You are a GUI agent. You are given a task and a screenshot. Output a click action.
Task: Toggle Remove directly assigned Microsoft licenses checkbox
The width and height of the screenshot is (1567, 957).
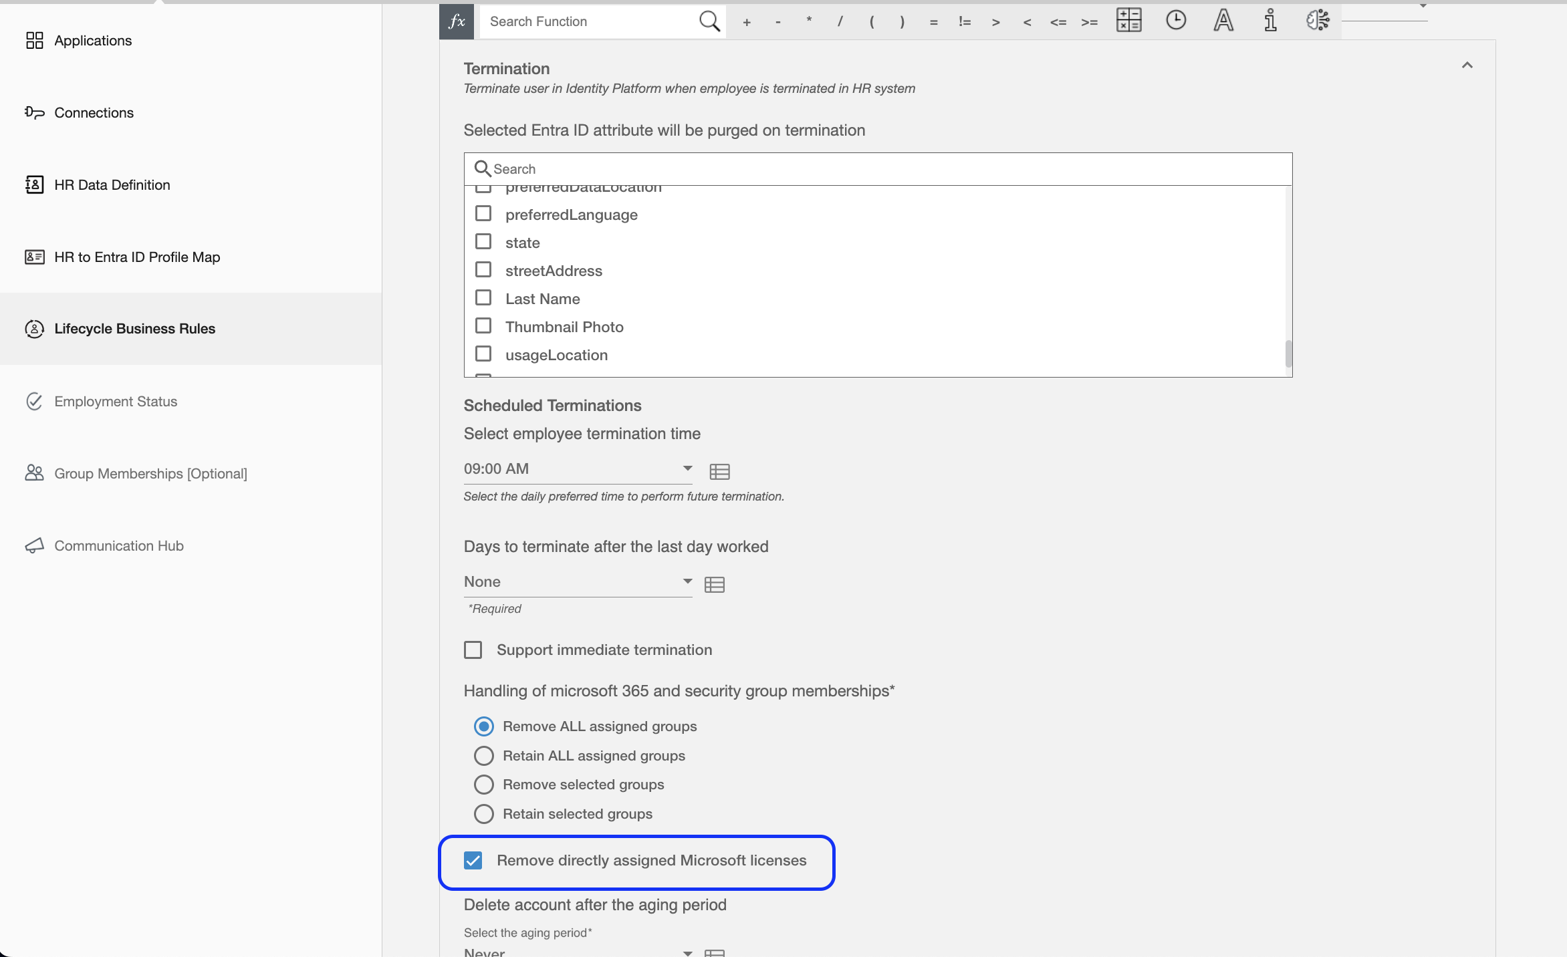click(x=473, y=861)
